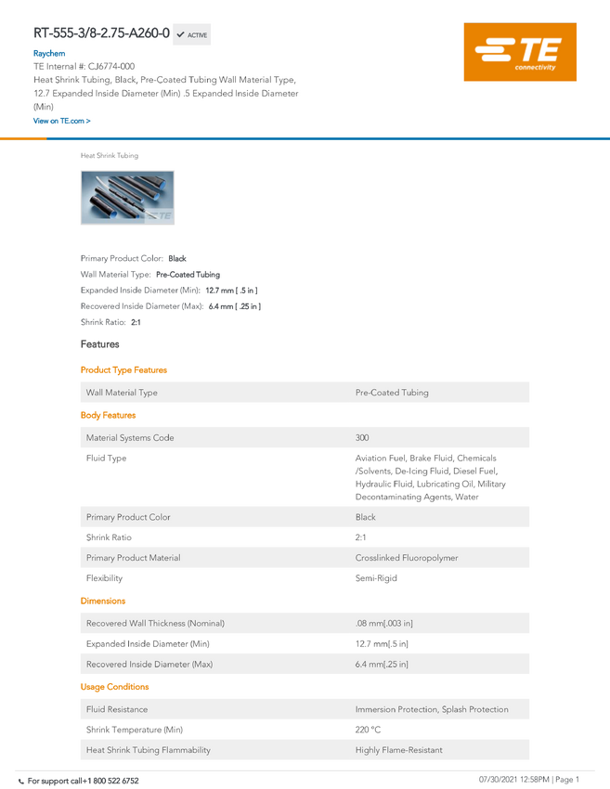Click the Shrink Temperature (Min) label
Image resolution: width=610 pixels, height=789 pixels.
(135, 730)
